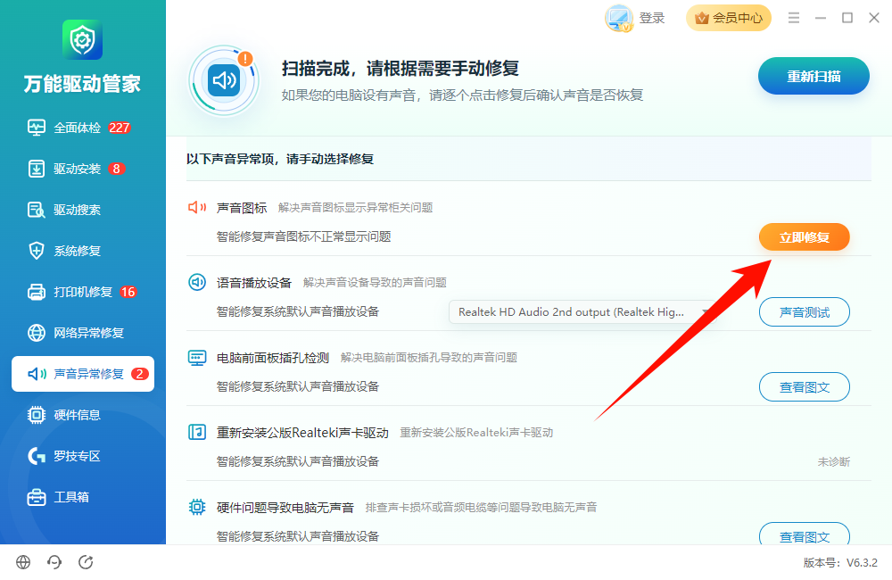
Task: Click the 声音测试 button
Action: (805, 312)
